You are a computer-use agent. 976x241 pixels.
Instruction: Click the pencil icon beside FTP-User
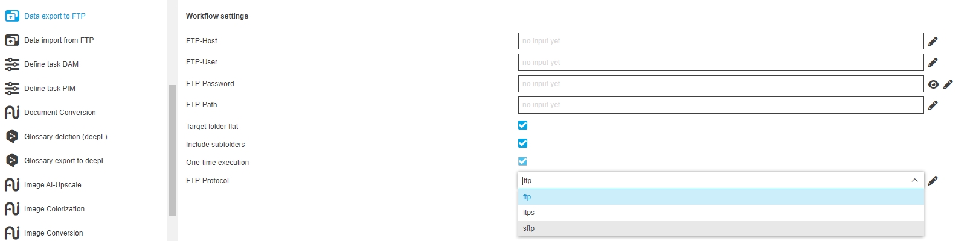[933, 63]
